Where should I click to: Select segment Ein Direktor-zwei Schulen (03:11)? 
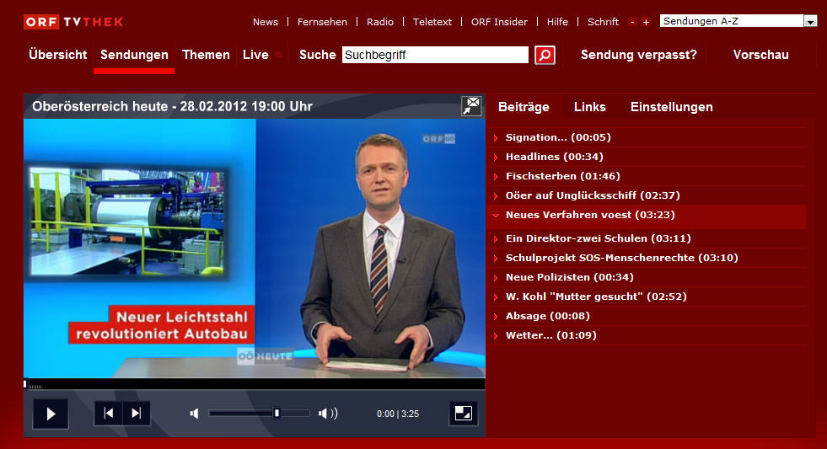coord(598,238)
